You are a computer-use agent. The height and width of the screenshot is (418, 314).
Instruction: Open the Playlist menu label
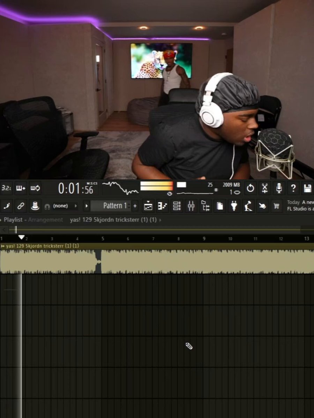pos(13,220)
